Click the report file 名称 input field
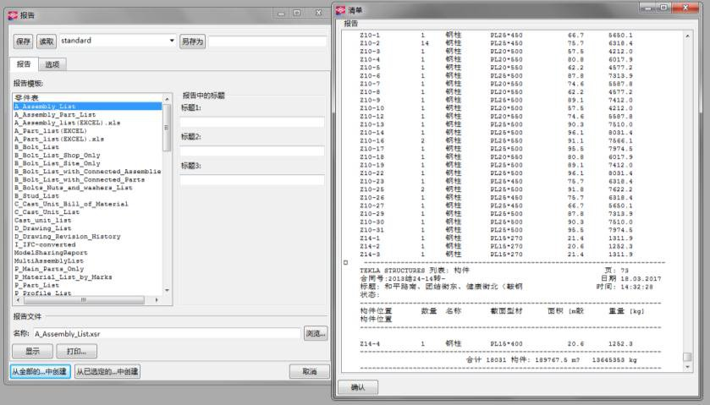This screenshot has height=405, width=710. click(x=166, y=334)
